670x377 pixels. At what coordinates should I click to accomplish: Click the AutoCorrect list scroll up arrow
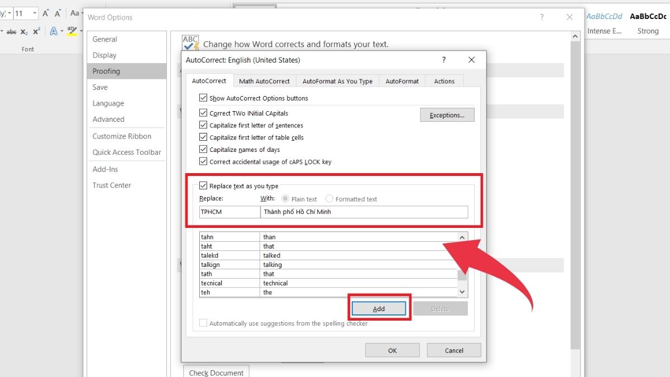(x=462, y=237)
